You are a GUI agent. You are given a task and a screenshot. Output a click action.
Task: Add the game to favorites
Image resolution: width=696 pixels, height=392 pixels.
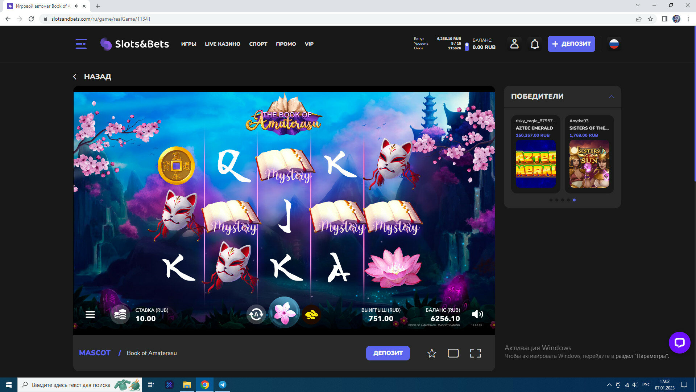(x=431, y=353)
